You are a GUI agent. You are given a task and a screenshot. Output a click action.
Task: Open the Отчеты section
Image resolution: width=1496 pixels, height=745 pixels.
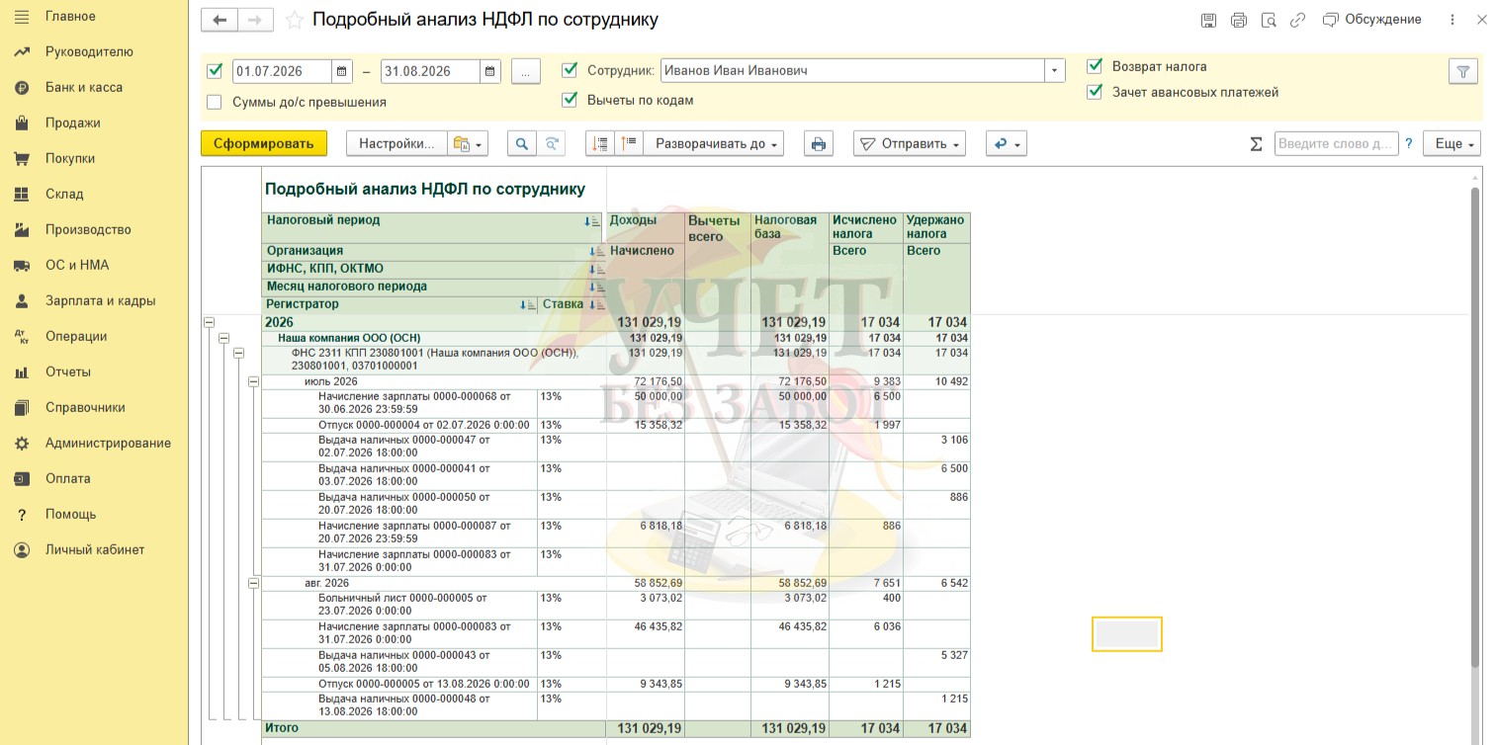(68, 372)
